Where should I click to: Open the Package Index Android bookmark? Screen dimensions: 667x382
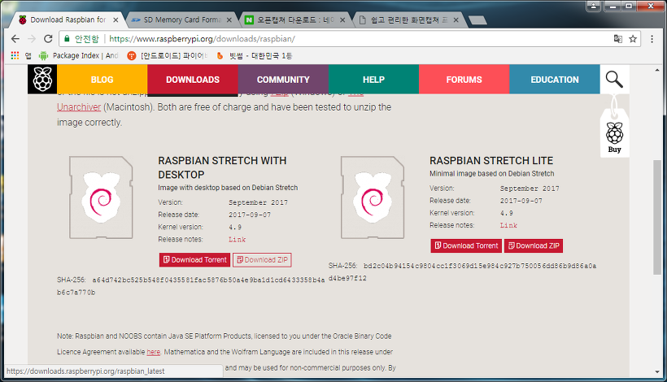79,55
